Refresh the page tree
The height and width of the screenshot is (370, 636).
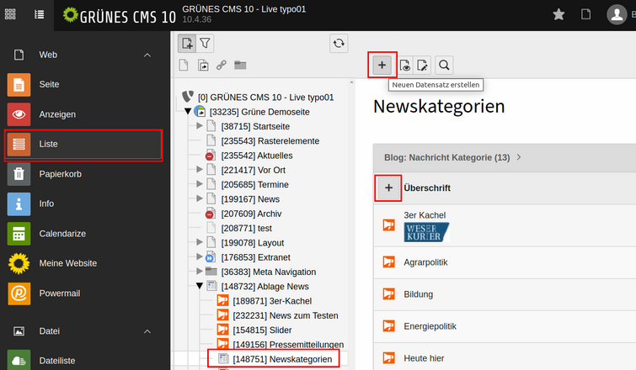pos(339,44)
